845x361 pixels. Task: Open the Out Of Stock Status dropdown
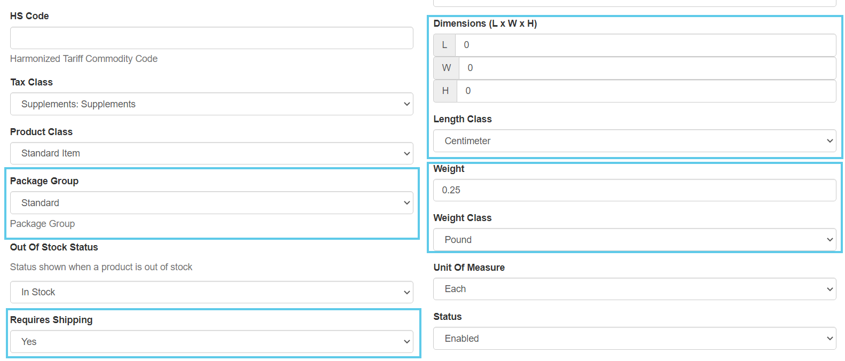[x=212, y=292]
